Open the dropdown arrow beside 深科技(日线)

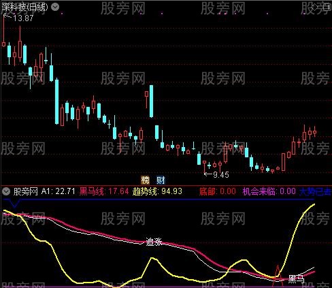click(x=55, y=7)
